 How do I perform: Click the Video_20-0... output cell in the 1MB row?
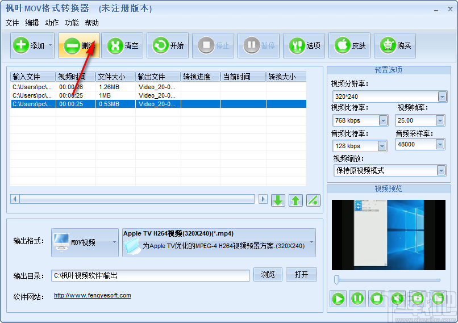pos(157,95)
